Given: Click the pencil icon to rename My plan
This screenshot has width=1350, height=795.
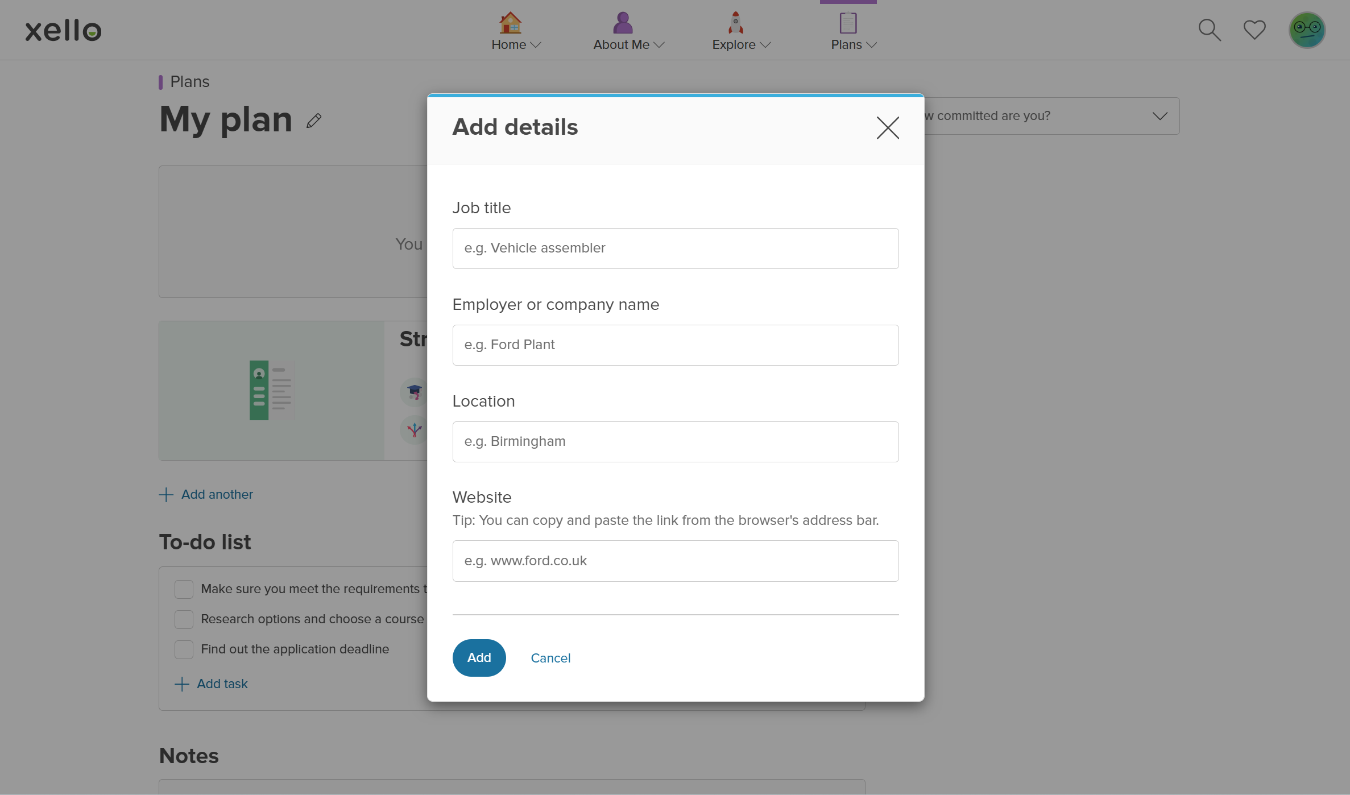Looking at the screenshot, I should [314, 121].
